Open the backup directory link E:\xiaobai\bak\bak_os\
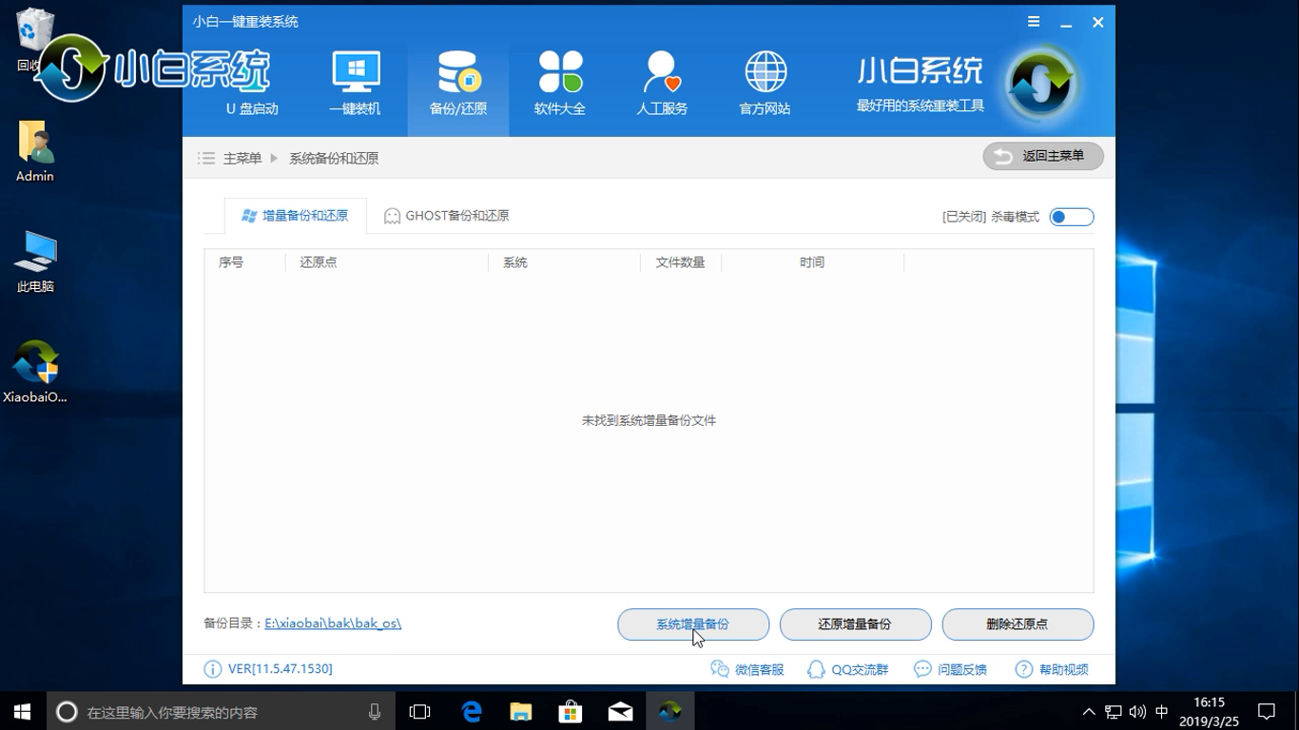Viewport: 1299px width, 730px height. click(332, 623)
